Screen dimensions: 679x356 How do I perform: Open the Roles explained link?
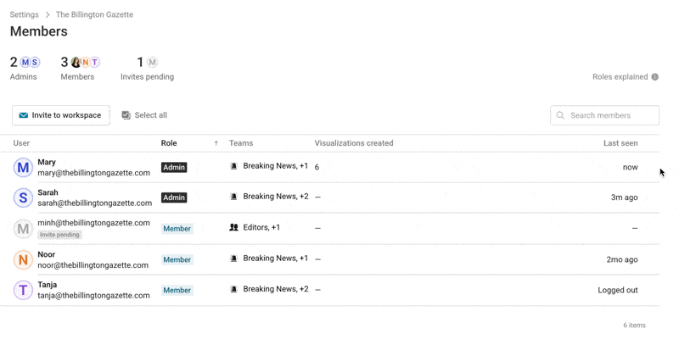coord(620,76)
